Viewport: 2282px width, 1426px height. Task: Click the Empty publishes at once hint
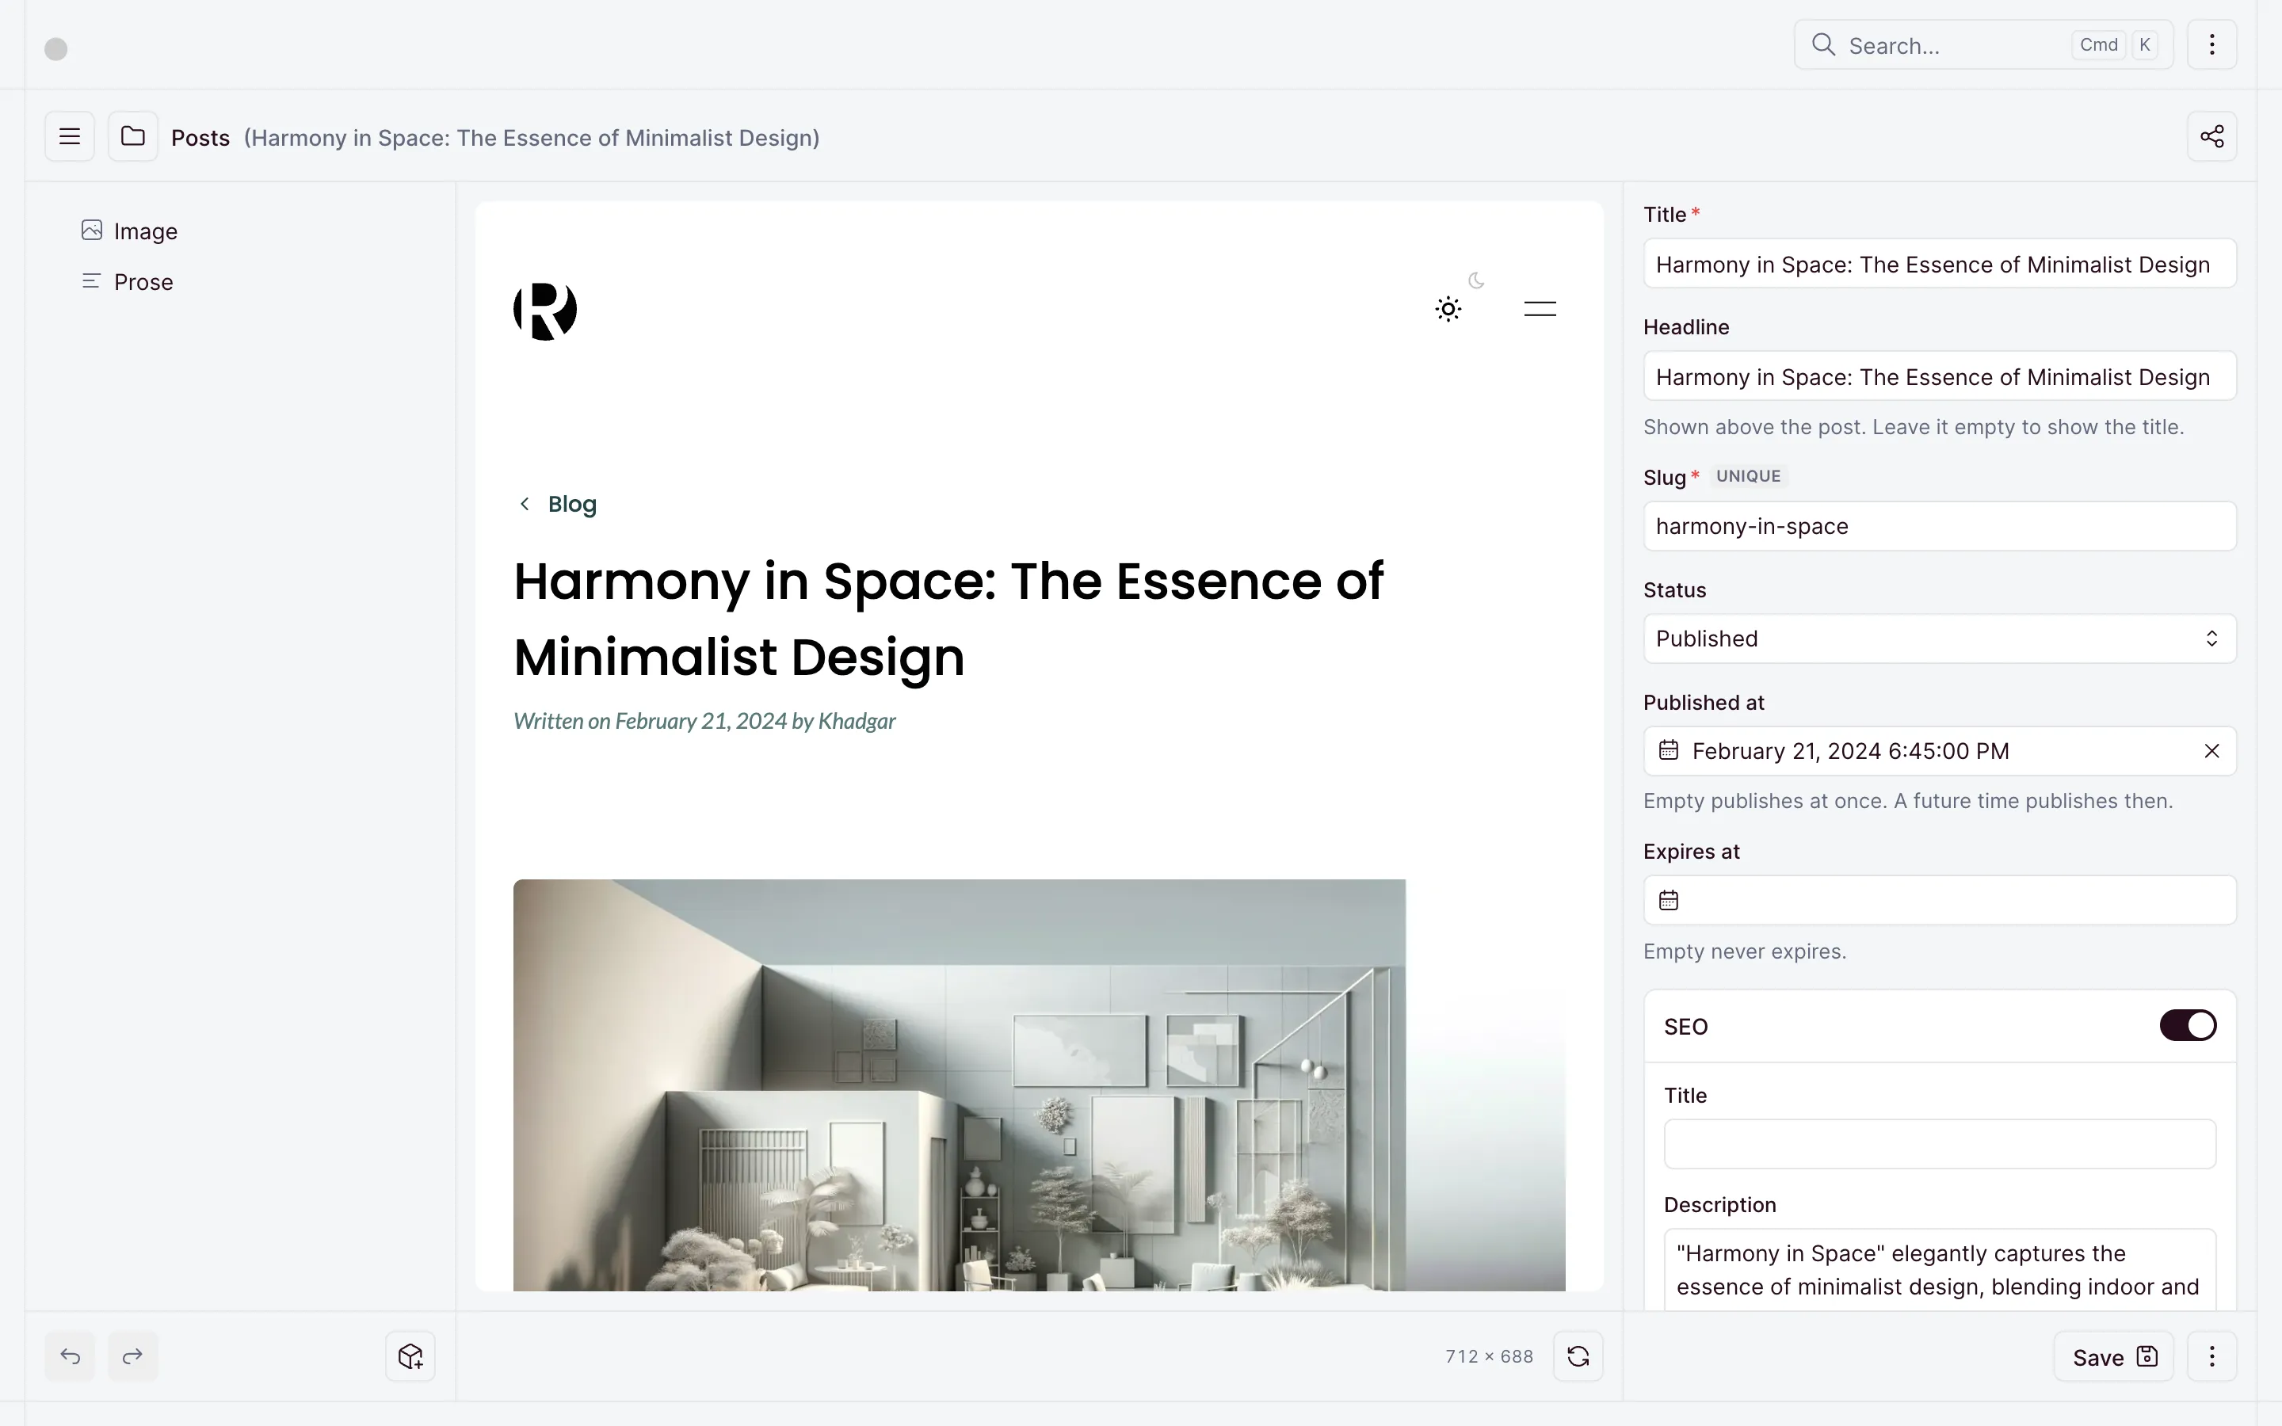click(1908, 801)
